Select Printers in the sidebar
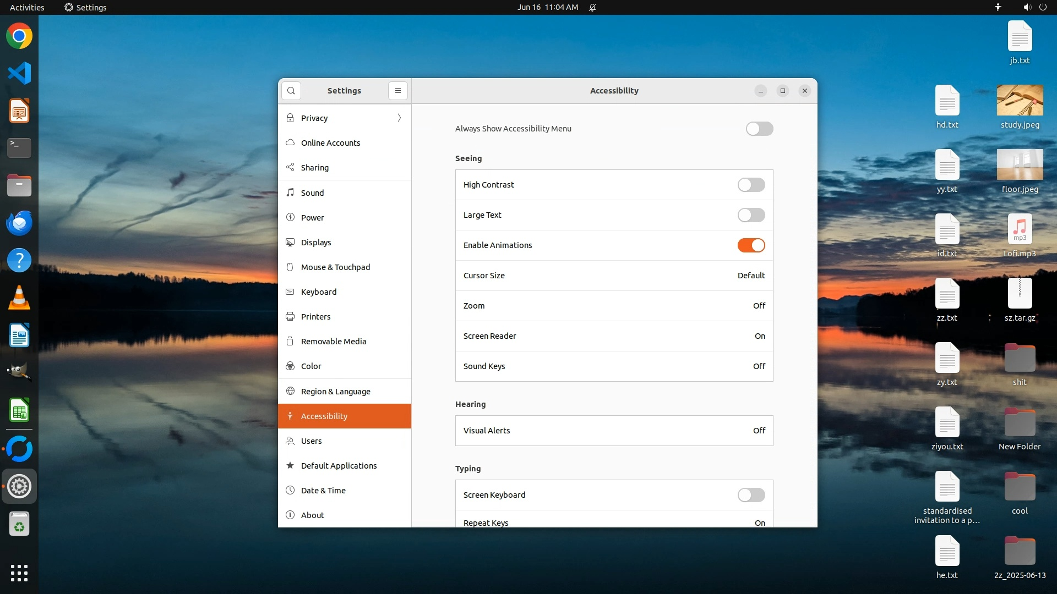 pyautogui.click(x=315, y=317)
